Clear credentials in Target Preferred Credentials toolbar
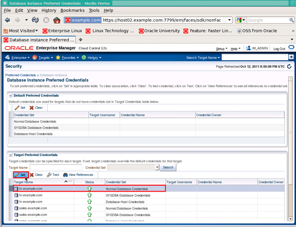Screen dimensions: 296x227 coord(36,175)
